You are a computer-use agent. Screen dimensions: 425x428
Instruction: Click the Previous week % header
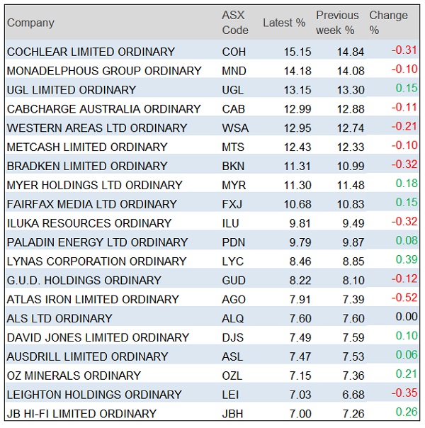[336, 23]
